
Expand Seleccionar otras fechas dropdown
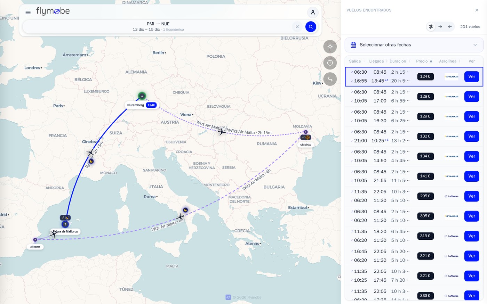pyautogui.click(x=414, y=45)
